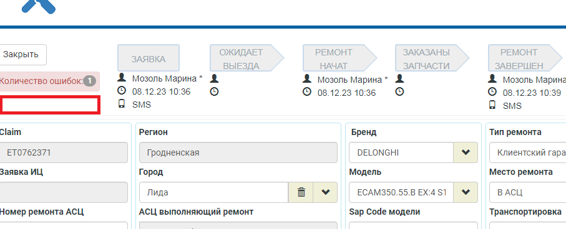Click the clock icon under РЕМОНТ ЗАВЕРШЕН
The height and width of the screenshot is (229, 566).
pos(492,92)
